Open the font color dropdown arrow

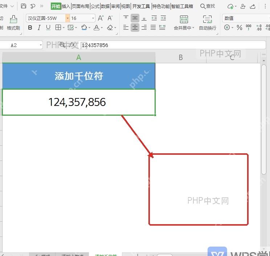point(102,27)
